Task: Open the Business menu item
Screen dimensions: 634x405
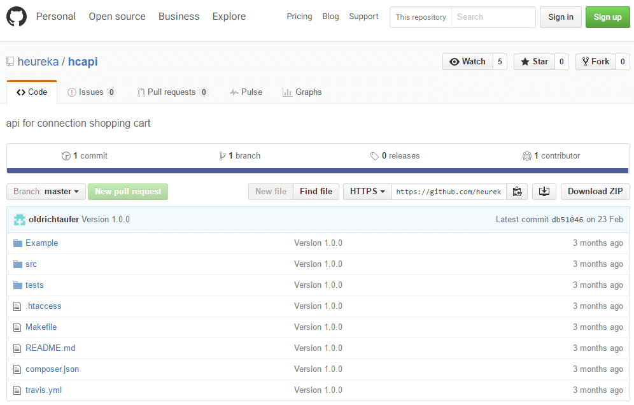Action: pos(179,17)
